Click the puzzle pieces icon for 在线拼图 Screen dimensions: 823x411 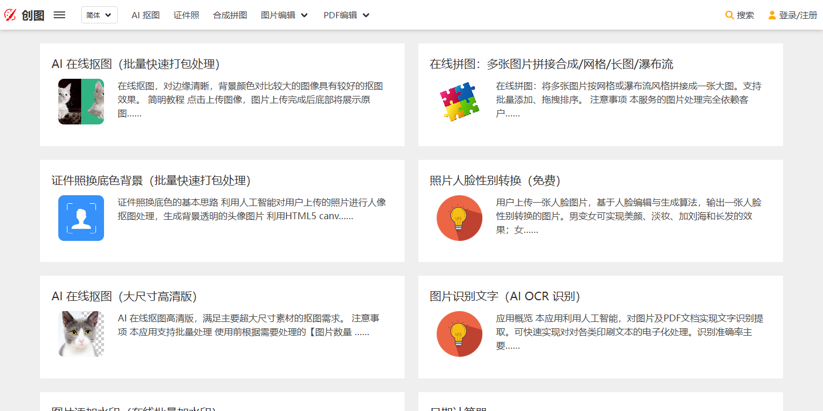tap(460, 102)
